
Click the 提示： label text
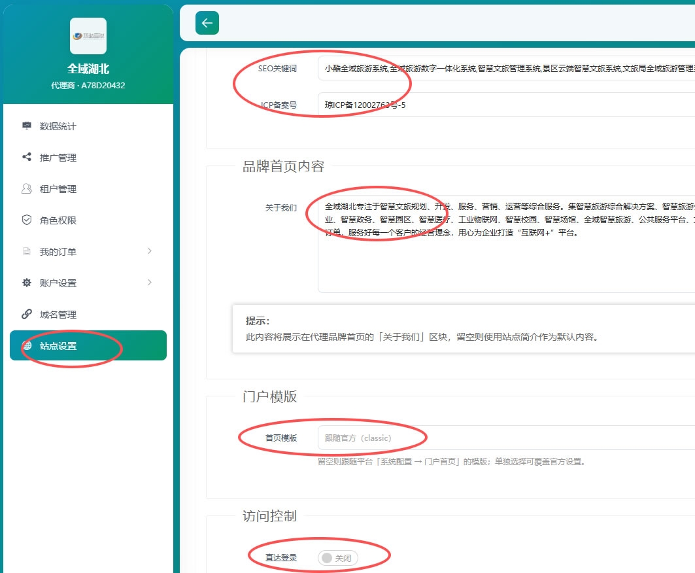click(258, 321)
